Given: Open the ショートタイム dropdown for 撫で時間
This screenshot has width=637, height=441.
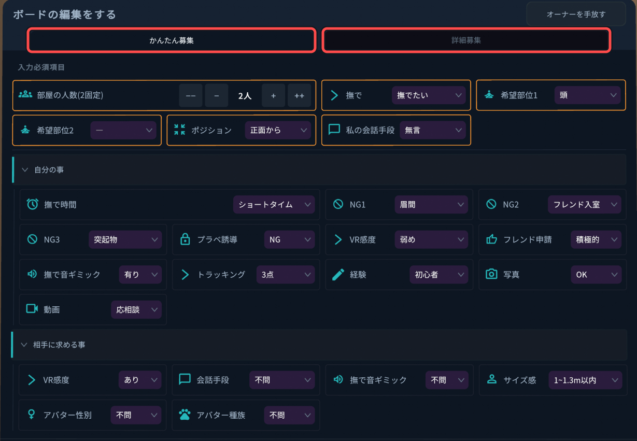Looking at the screenshot, I should click(274, 205).
